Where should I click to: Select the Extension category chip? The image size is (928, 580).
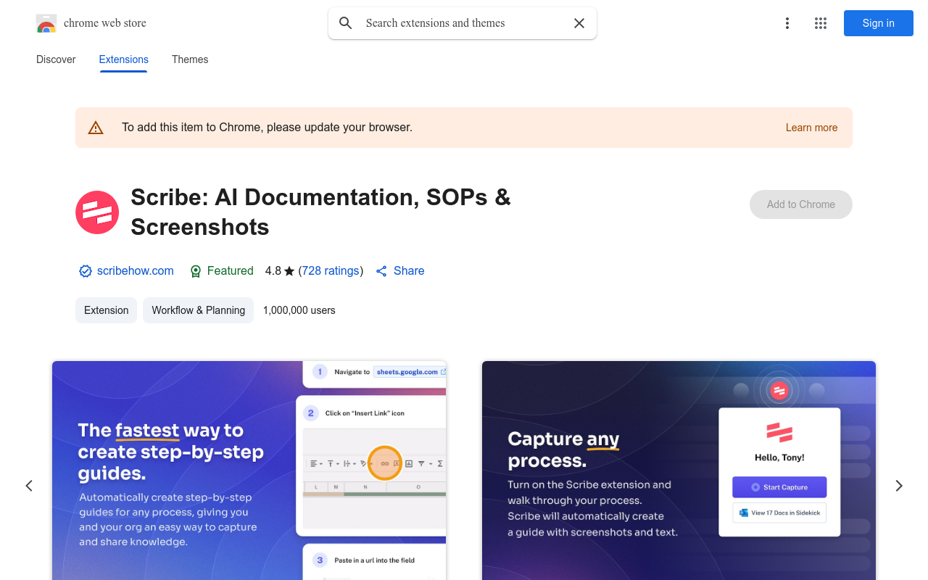(x=106, y=310)
